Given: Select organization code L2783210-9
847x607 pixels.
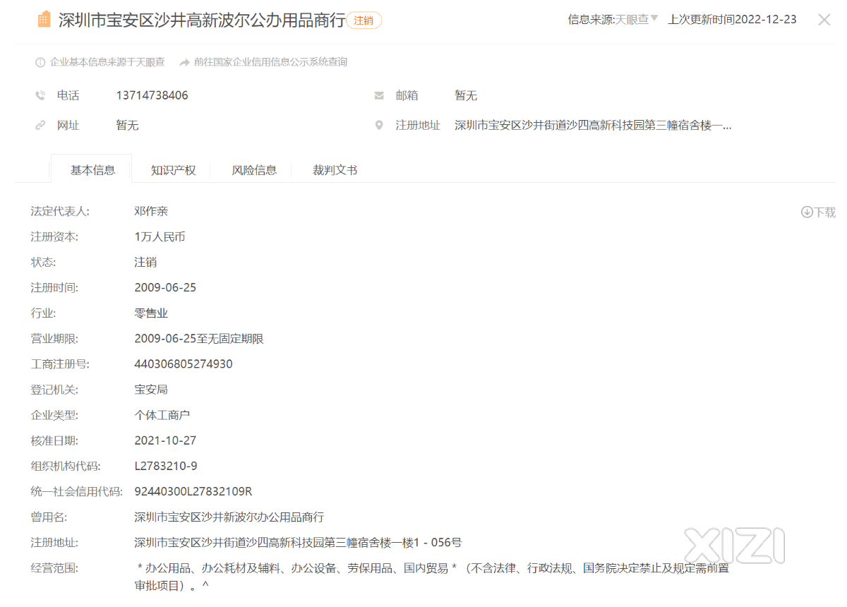Looking at the screenshot, I should tap(166, 466).
